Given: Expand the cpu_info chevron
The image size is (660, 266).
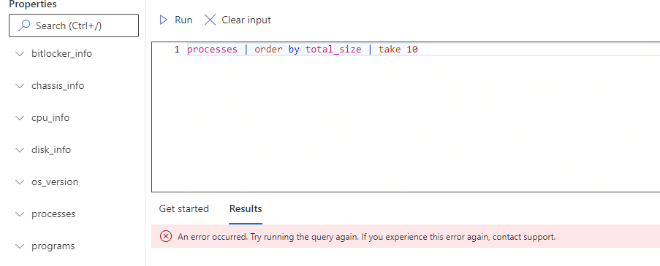Looking at the screenshot, I should pos(20,117).
